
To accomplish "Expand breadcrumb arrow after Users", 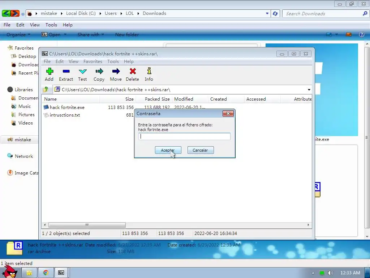I will (121, 13).
